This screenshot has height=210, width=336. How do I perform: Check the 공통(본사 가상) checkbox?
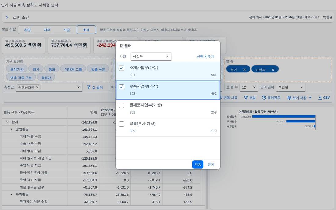(122, 124)
